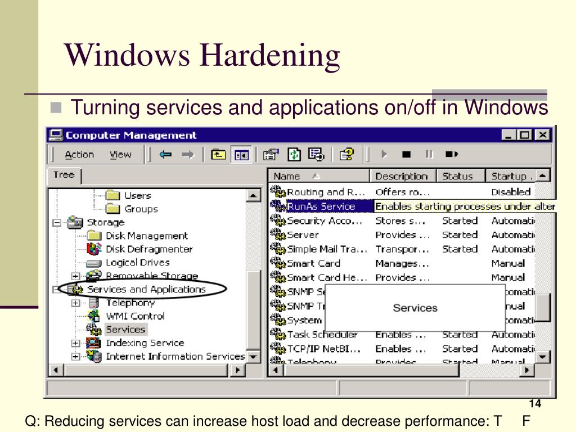Select the Simple Mail Tra... service row
Image resolution: width=576 pixels, height=432 pixels.
coord(402,249)
